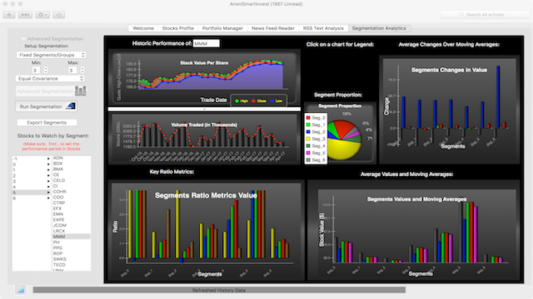The image size is (533, 299).
Task: Click the Export Segments button
Action: [47, 122]
